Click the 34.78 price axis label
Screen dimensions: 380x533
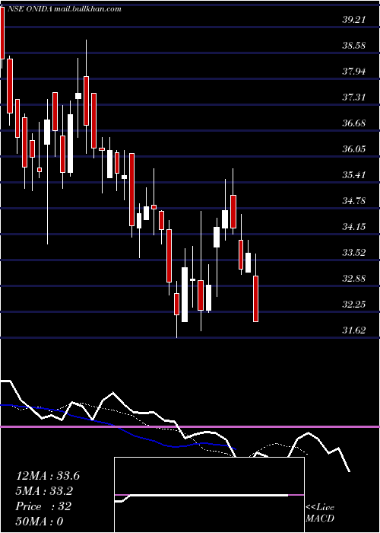[x=353, y=201]
